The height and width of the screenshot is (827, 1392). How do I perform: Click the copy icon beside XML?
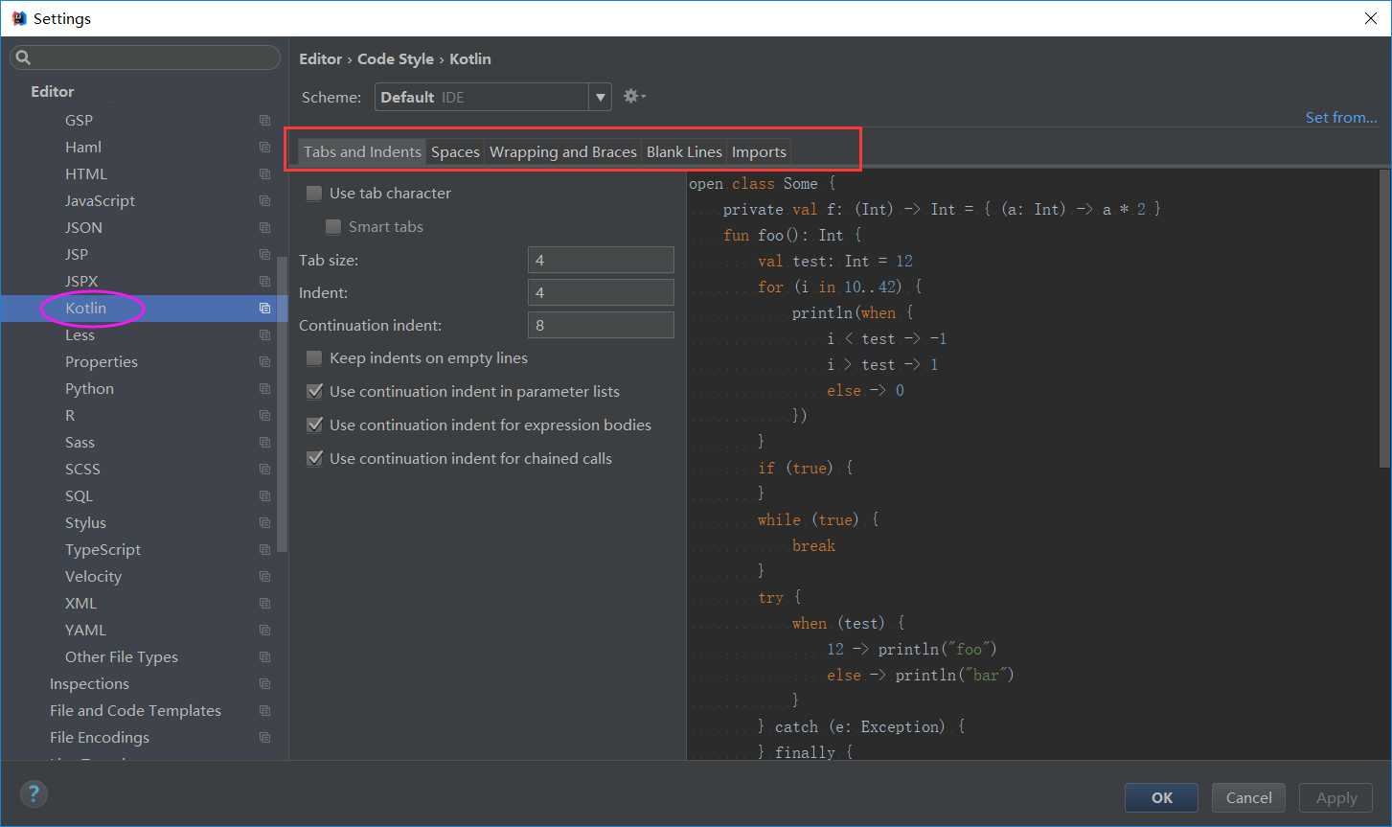click(x=264, y=603)
